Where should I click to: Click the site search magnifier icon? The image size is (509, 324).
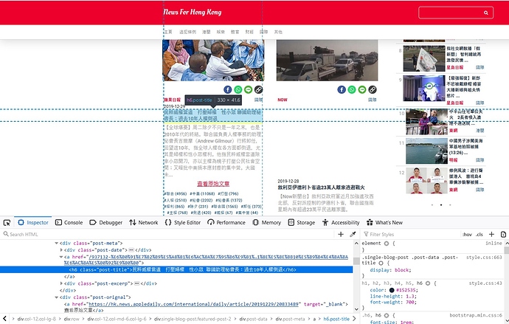pyautogui.click(x=486, y=13)
